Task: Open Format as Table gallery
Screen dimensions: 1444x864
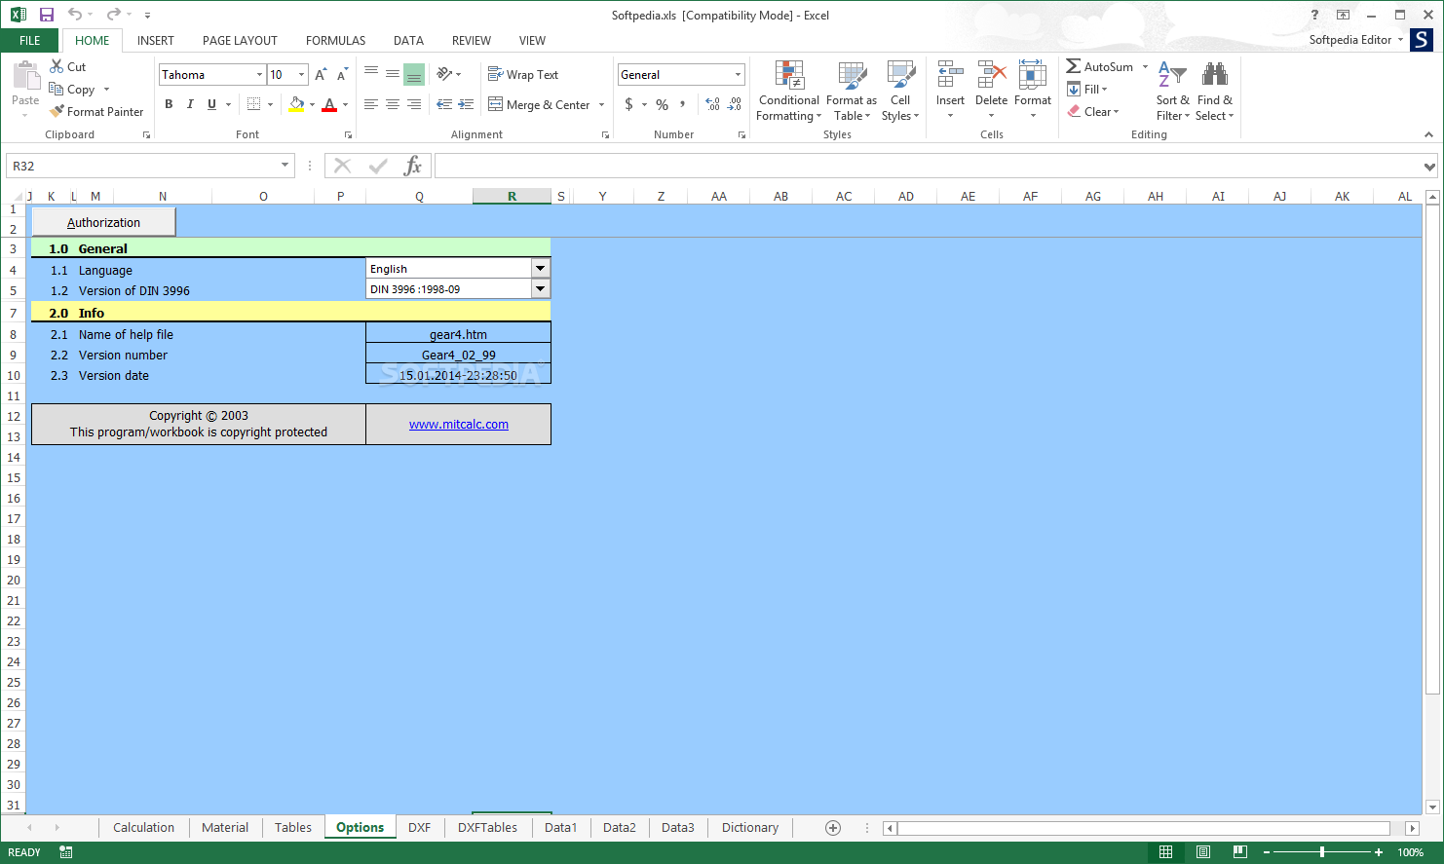Action: (x=852, y=91)
